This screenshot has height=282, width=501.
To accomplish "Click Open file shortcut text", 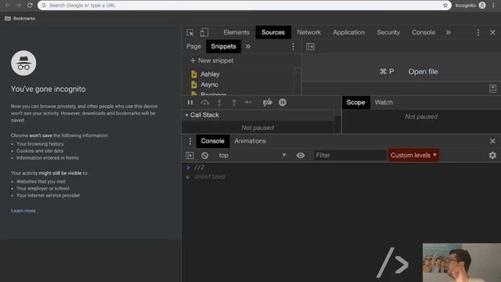I will click(423, 71).
